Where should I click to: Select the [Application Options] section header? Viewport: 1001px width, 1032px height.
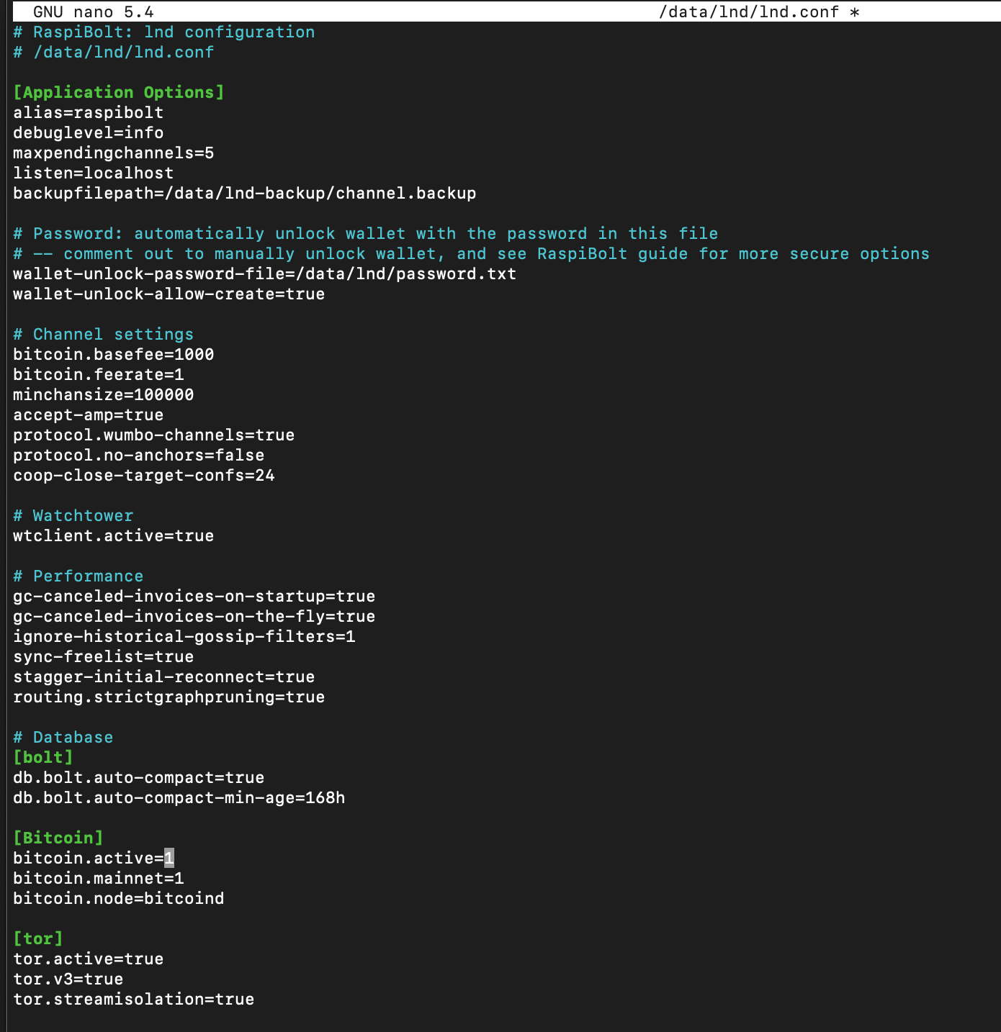pyautogui.click(x=117, y=92)
